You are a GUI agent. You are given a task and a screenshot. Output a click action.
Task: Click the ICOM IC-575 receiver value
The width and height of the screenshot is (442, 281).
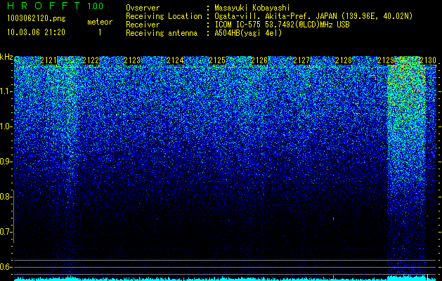click(282, 25)
